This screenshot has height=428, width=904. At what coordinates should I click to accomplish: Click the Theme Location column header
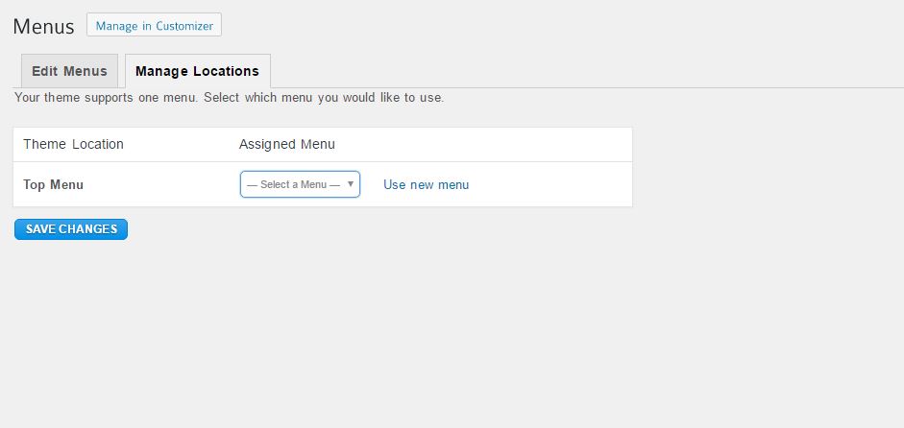73,144
